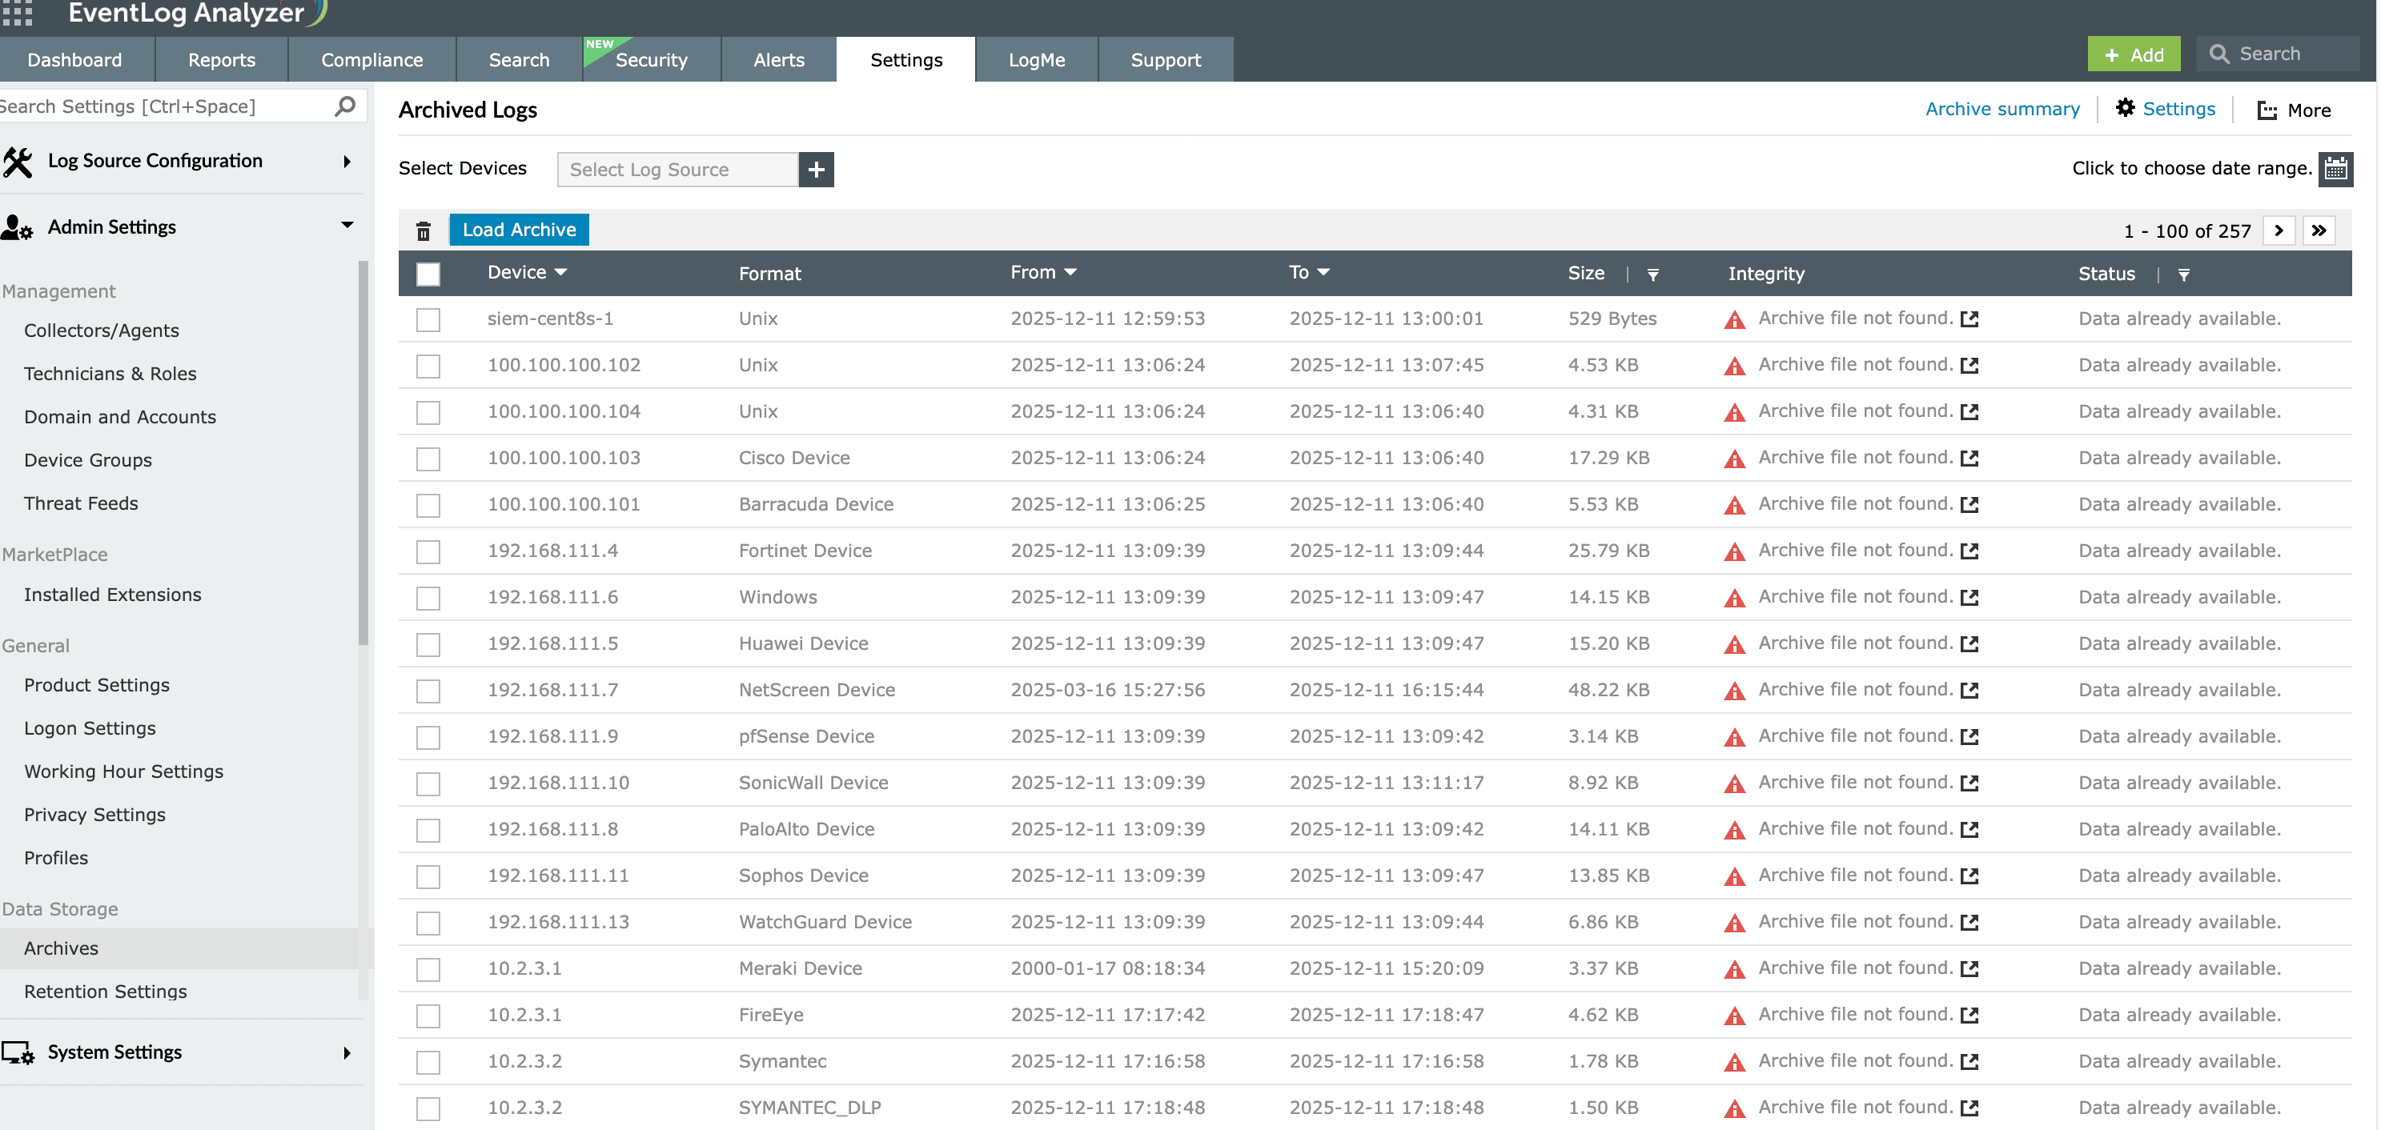
Task: Check the siem-cent8s-1 row checkbox
Action: [428, 319]
